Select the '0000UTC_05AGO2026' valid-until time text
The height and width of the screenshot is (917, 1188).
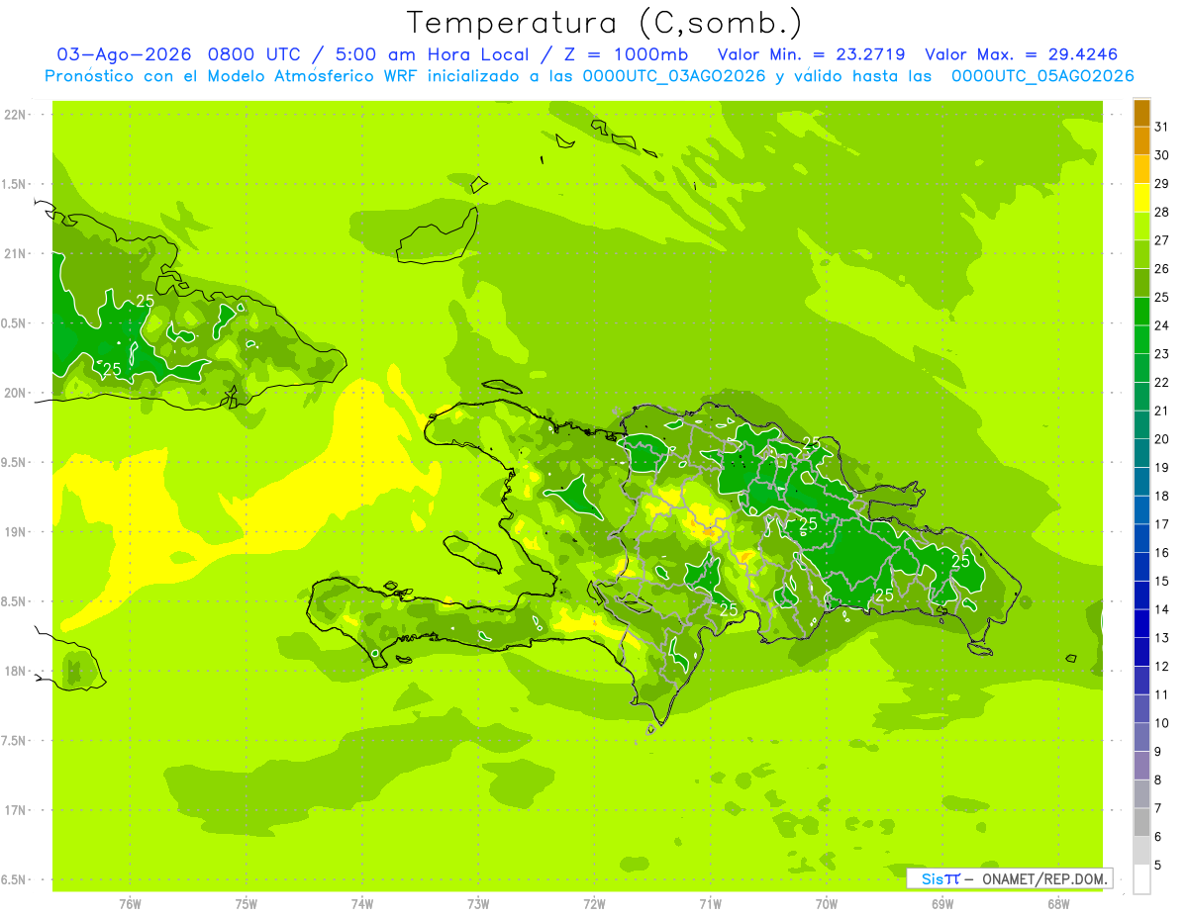[1042, 76]
